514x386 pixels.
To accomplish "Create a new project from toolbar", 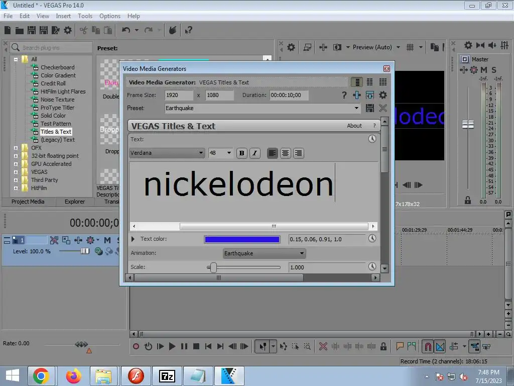I will [x=8, y=30].
